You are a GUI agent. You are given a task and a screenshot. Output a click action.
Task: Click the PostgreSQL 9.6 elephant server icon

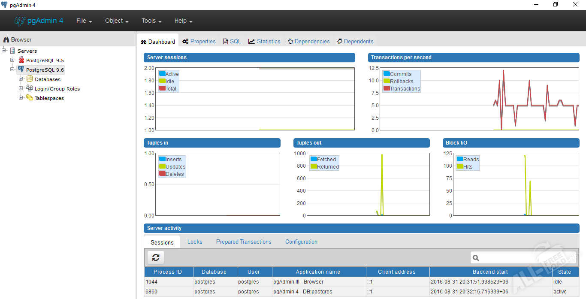(x=21, y=69)
